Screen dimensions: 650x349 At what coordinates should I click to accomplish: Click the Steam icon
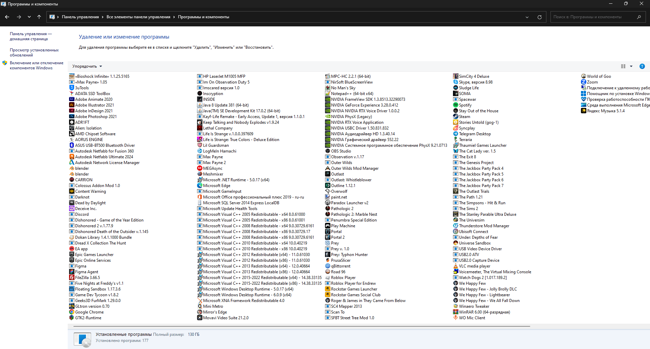456,117
